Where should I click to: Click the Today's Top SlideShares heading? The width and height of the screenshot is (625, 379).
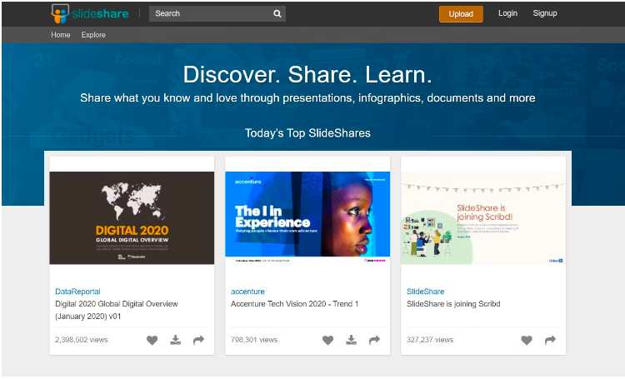pyautogui.click(x=307, y=133)
